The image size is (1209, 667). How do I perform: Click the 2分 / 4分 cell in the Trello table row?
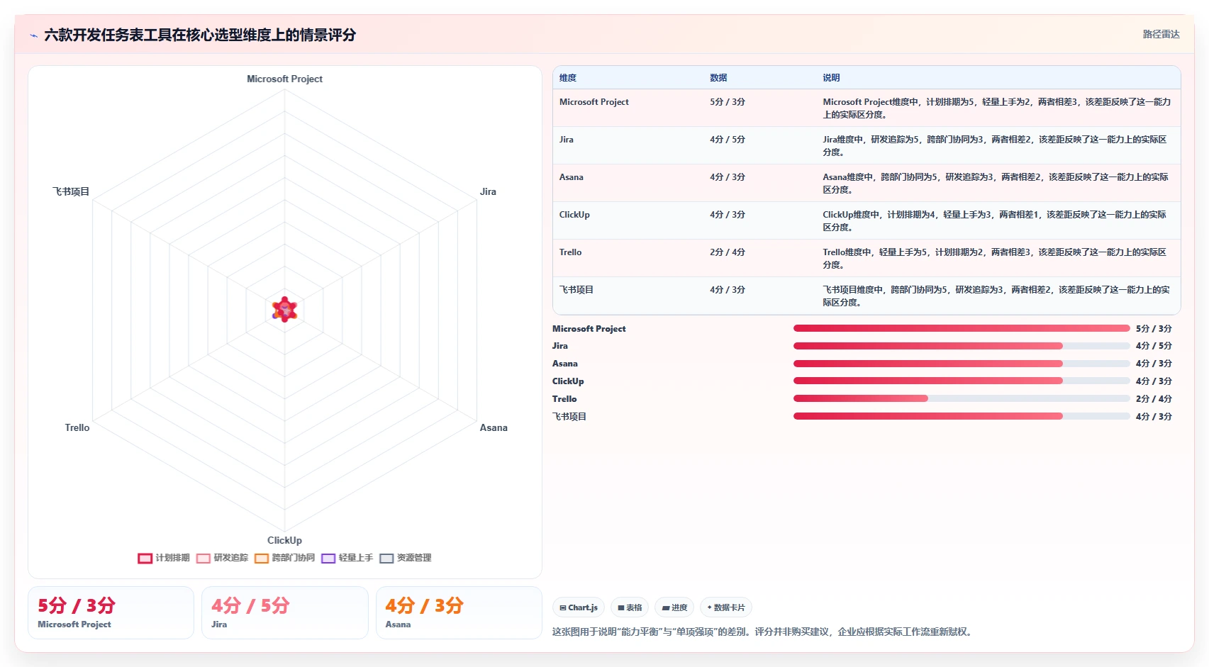pyautogui.click(x=728, y=252)
